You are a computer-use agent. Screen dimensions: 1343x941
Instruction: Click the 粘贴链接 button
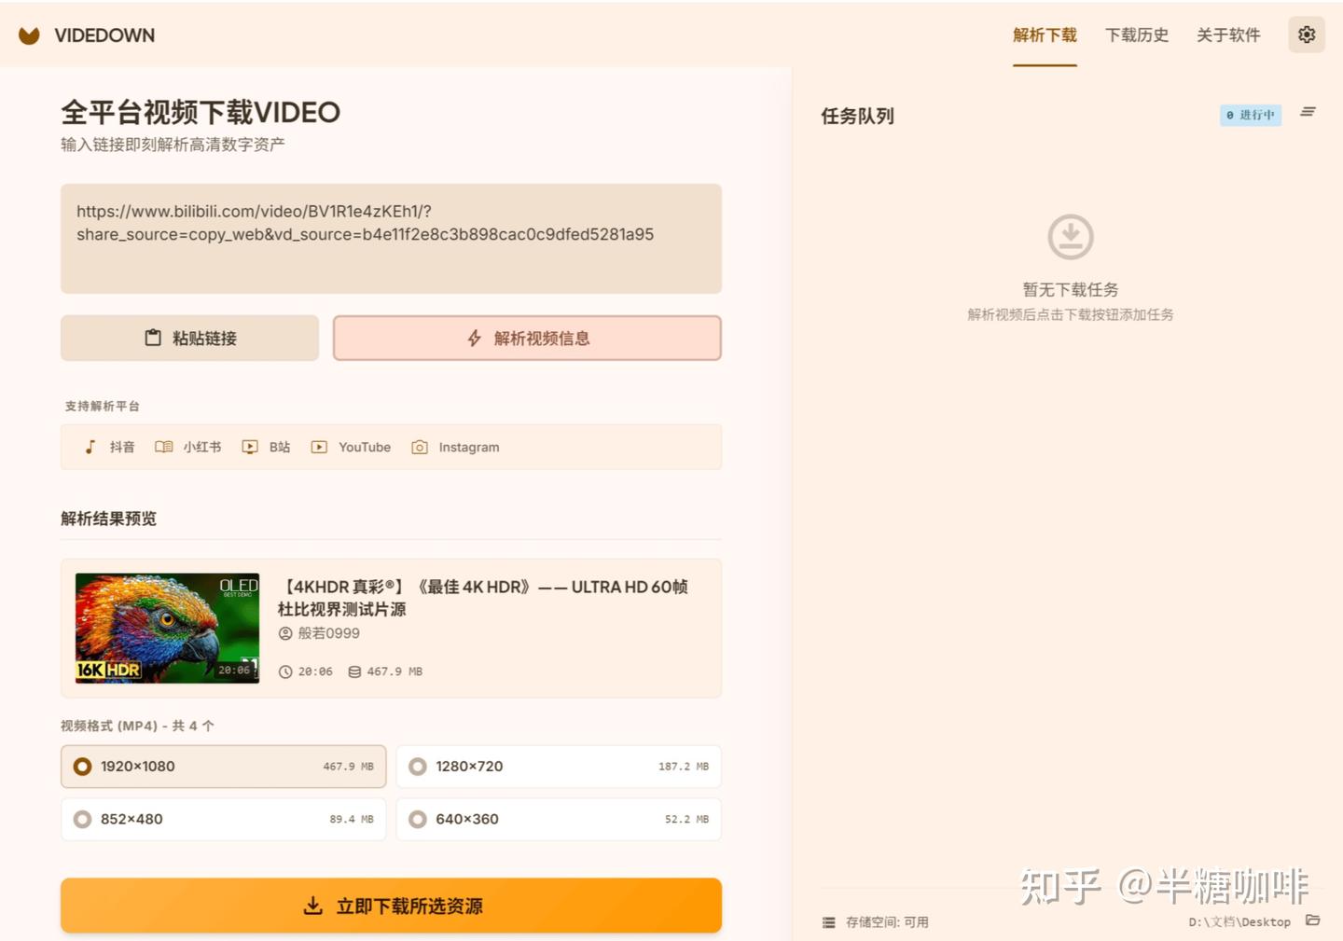point(190,338)
